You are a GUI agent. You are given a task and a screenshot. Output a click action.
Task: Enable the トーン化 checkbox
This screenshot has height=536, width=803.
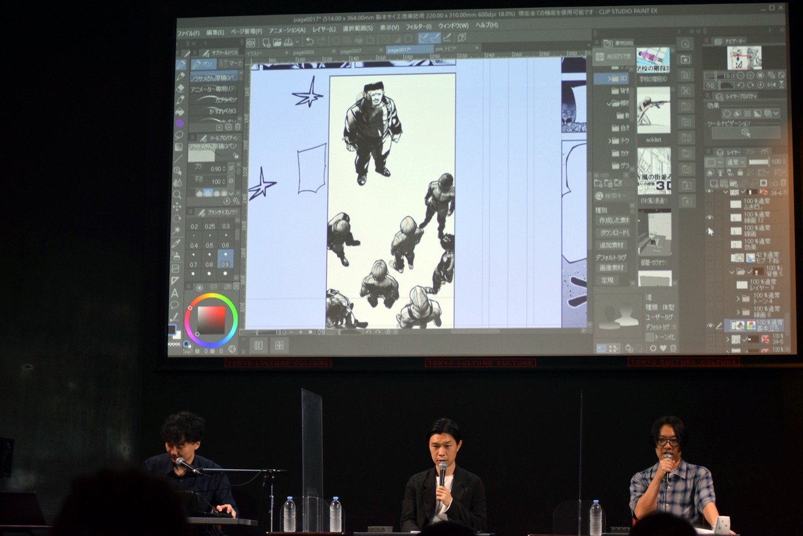[650, 337]
